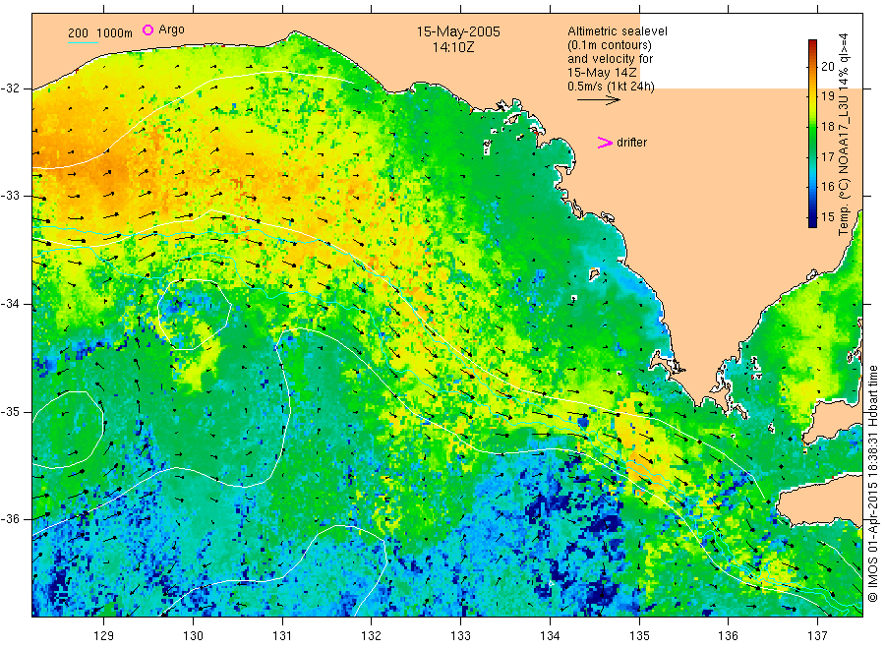Click the 'Altimetric sealevel' legend text
The image size is (885, 649).
[617, 31]
